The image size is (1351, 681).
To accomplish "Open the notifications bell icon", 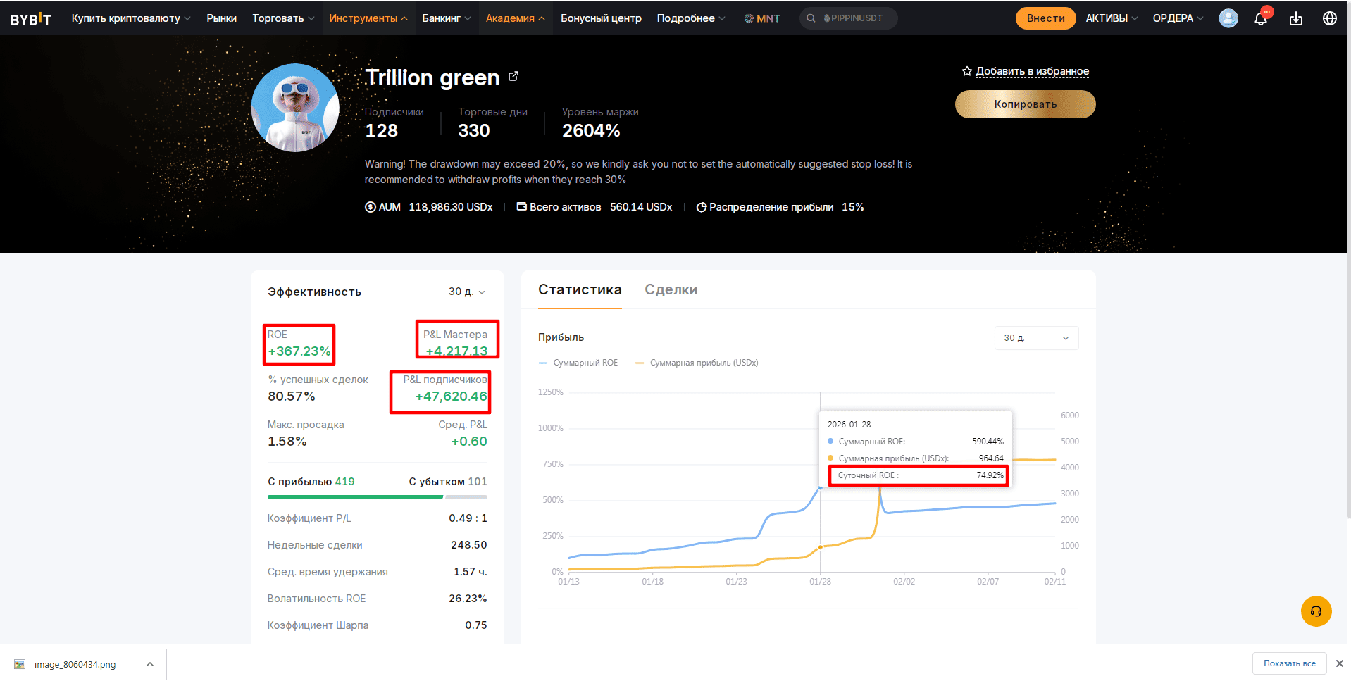I will [x=1261, y=18].
